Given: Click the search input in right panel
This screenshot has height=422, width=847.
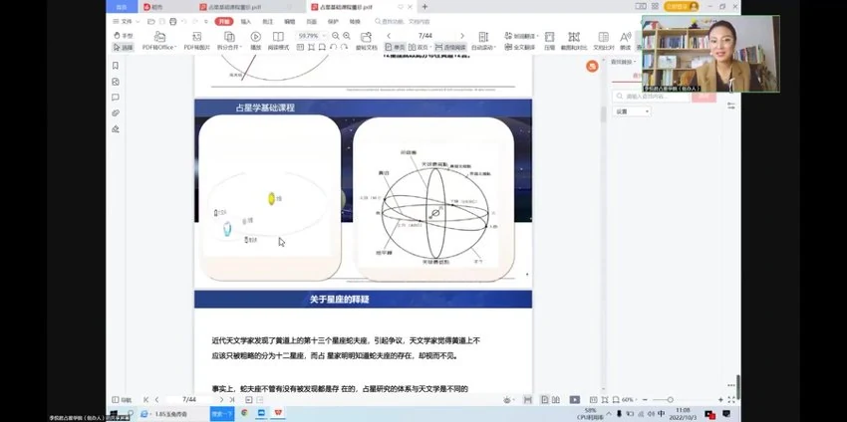Looking at the screenshot, I should click(x=652, y=97).
